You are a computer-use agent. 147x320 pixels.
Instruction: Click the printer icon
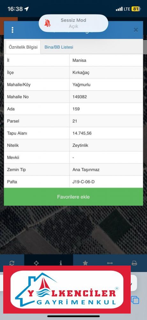(134, 263)
